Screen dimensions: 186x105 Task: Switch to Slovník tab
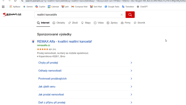[139, 23]
